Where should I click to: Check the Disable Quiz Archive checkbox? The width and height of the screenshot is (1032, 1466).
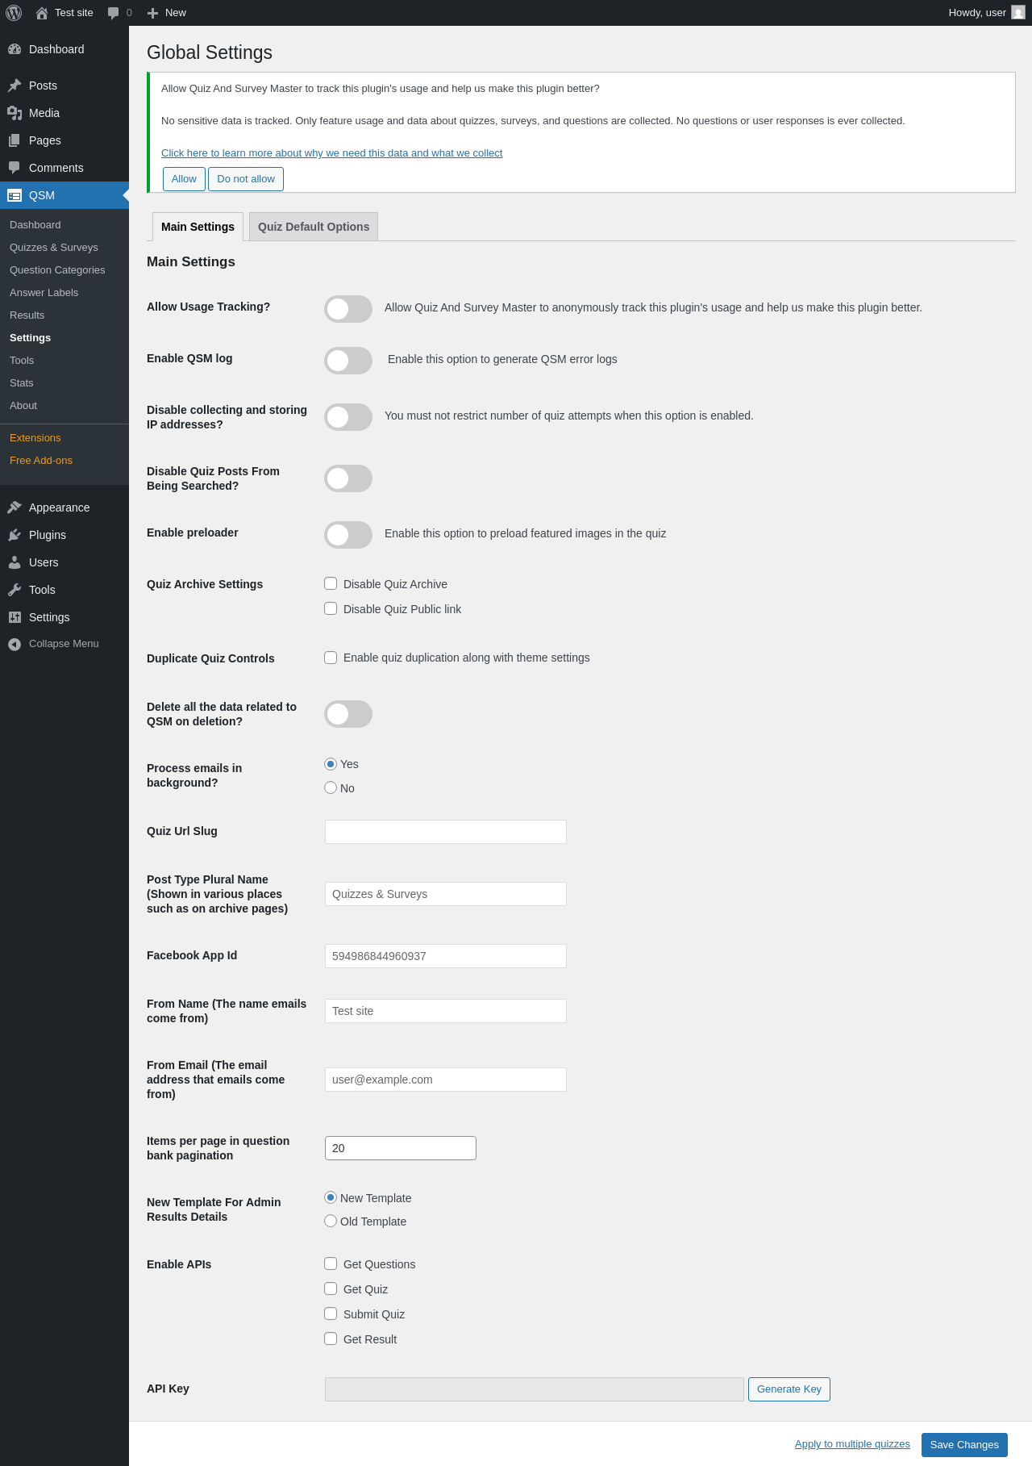[x=331, y=583]
